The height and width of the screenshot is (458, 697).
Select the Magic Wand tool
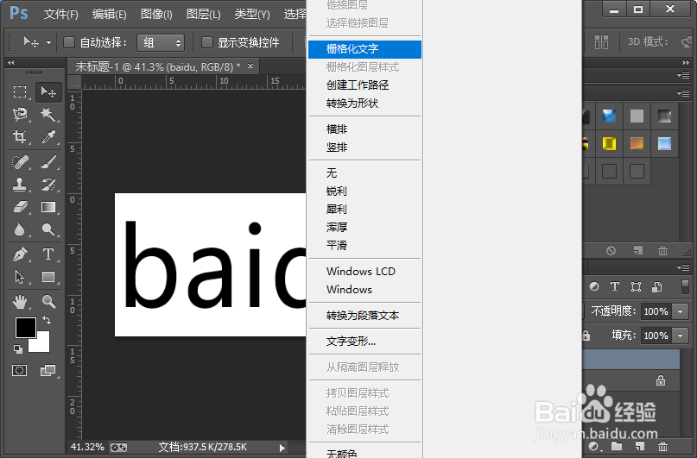click(x=48, y=115)
